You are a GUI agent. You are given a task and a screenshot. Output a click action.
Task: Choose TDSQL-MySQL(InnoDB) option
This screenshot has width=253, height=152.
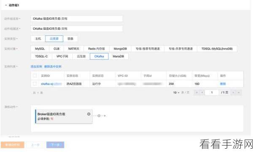(217, 49)
